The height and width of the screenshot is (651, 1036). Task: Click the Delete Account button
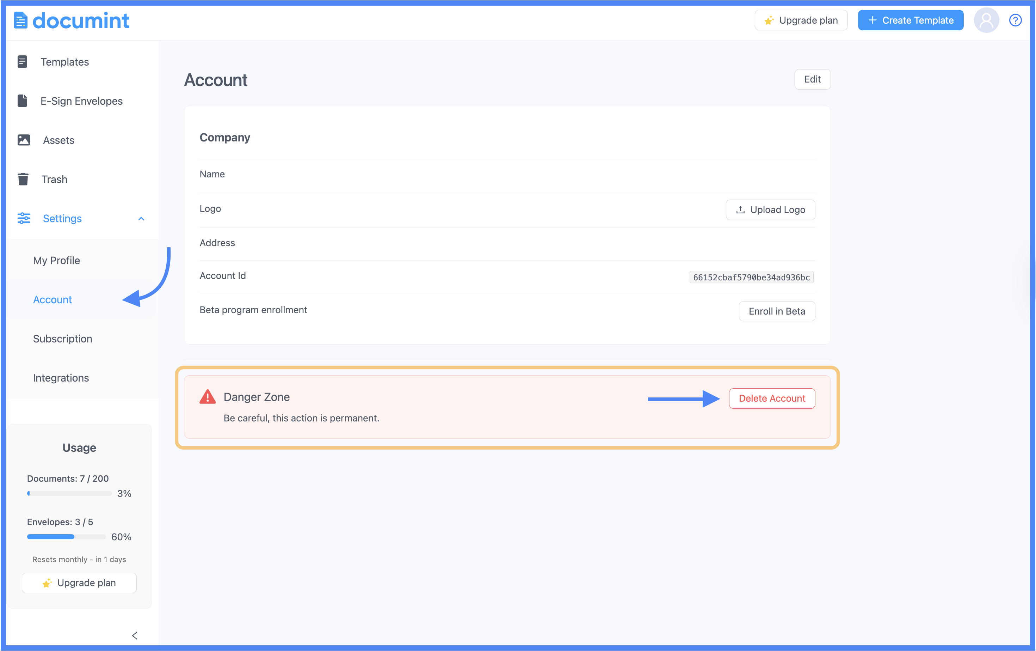771,398
